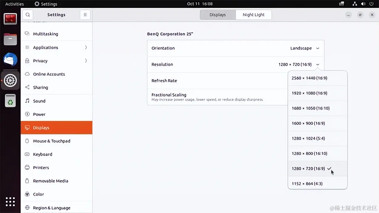Open Thunderbird mail from the dock
Viewport: 379px width, 213px height.
10,60
